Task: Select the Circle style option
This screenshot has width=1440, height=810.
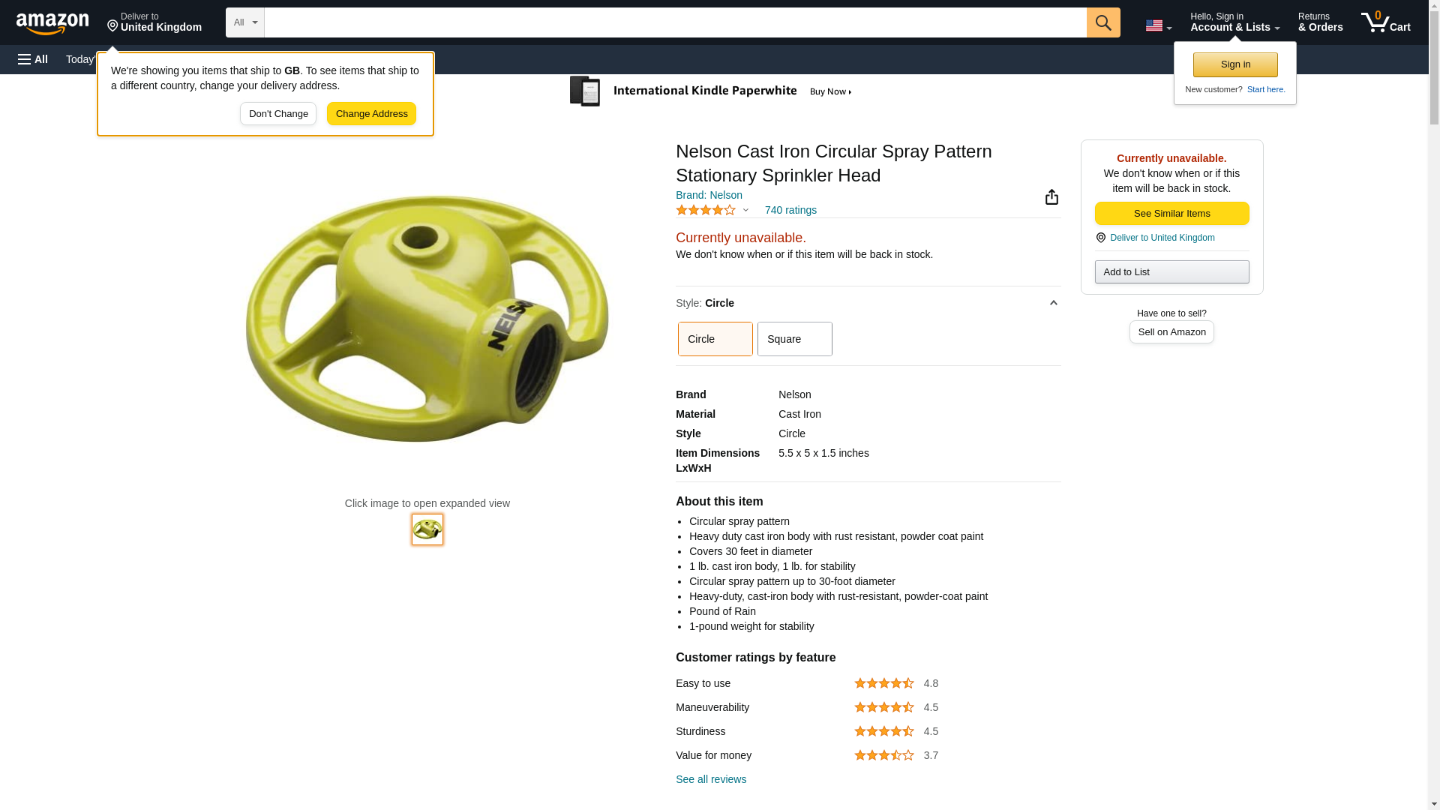Action: pyautogui.click(x=715, y=339)
